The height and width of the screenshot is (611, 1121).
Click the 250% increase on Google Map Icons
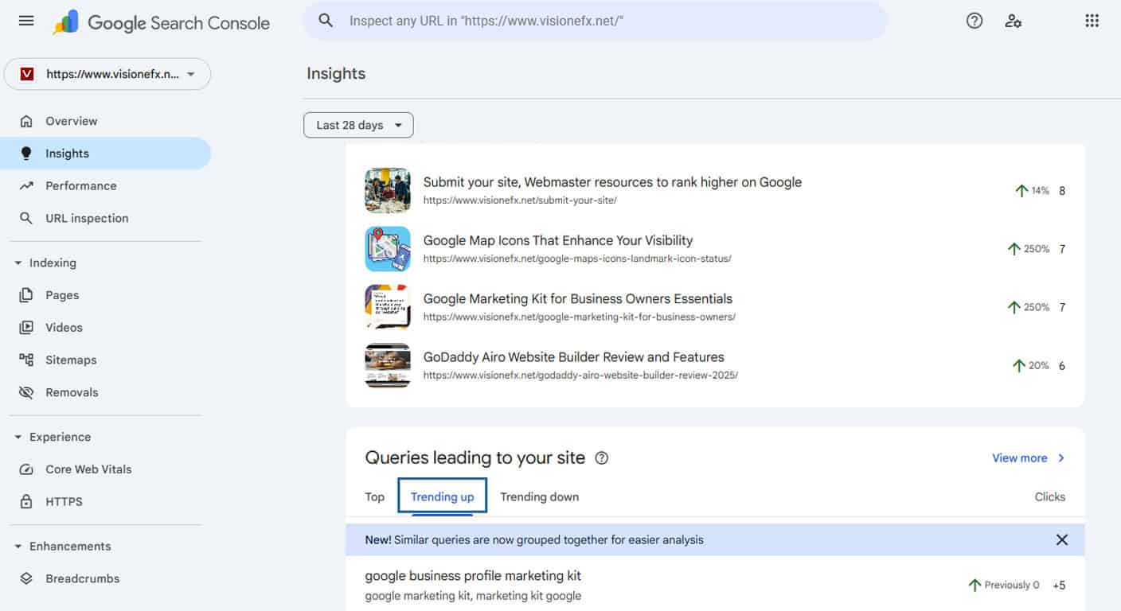(1029, 249)
